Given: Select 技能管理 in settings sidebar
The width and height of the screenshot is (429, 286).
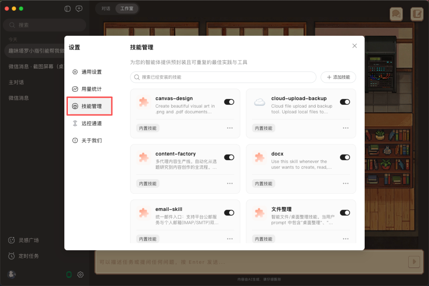Looking at the screenshot, I should (89, 106).
